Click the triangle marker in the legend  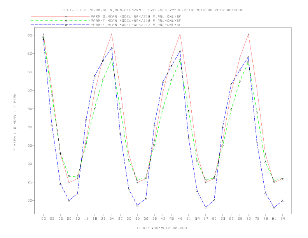coord(66,25)
